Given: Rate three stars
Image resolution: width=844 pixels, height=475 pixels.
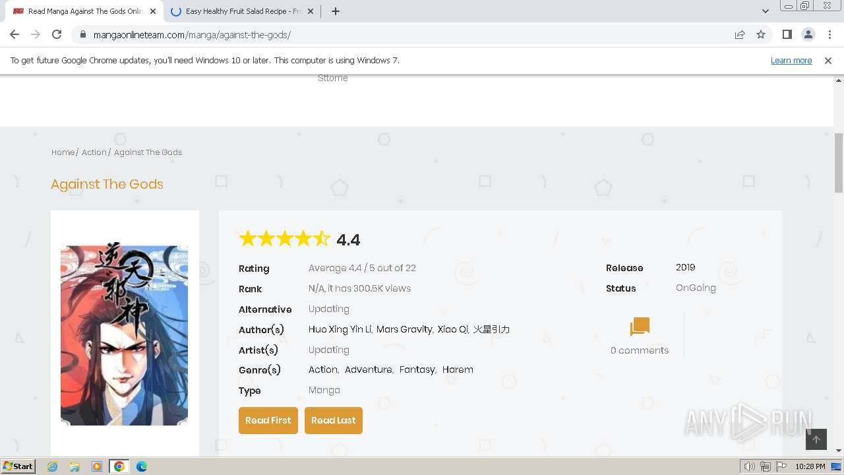Looking at the screenshot, I should pos(284,239).
